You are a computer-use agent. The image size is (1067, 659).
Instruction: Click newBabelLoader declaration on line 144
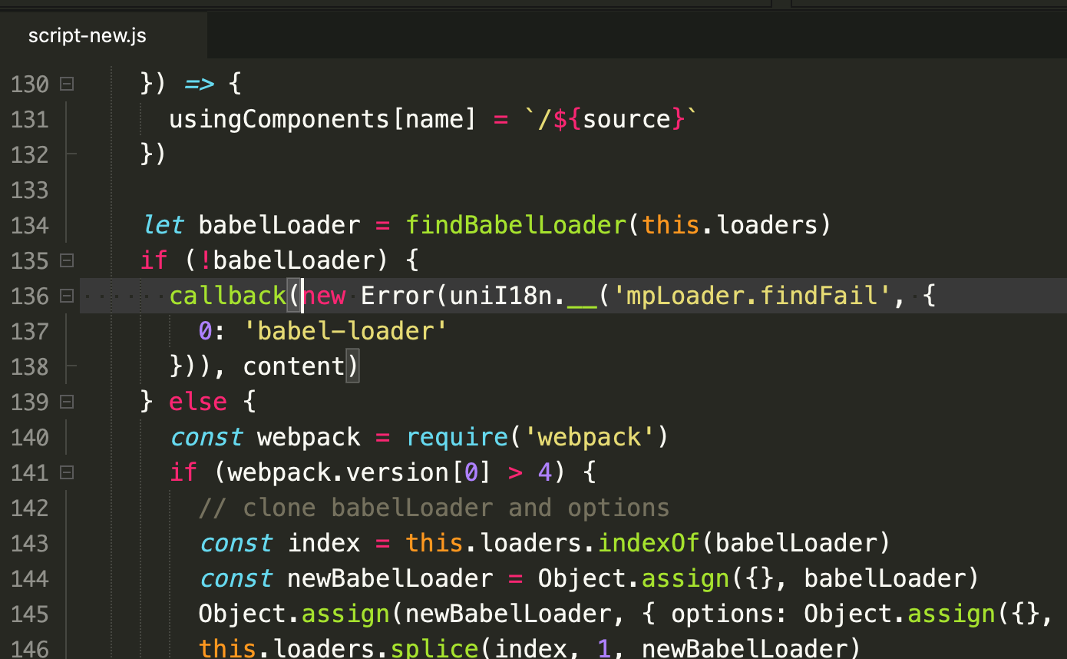pyautogui.click(x=390, y=579)
